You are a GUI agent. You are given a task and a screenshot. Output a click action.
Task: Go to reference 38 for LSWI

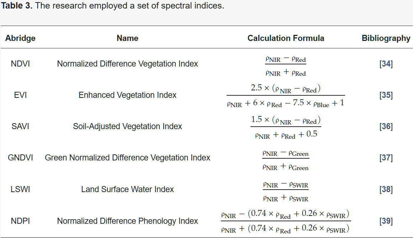pos(386,189)
